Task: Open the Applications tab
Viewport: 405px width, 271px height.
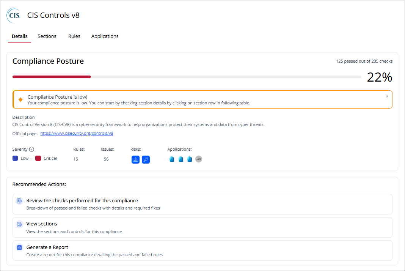Action: pyautogui.click(x=105, y=36)
